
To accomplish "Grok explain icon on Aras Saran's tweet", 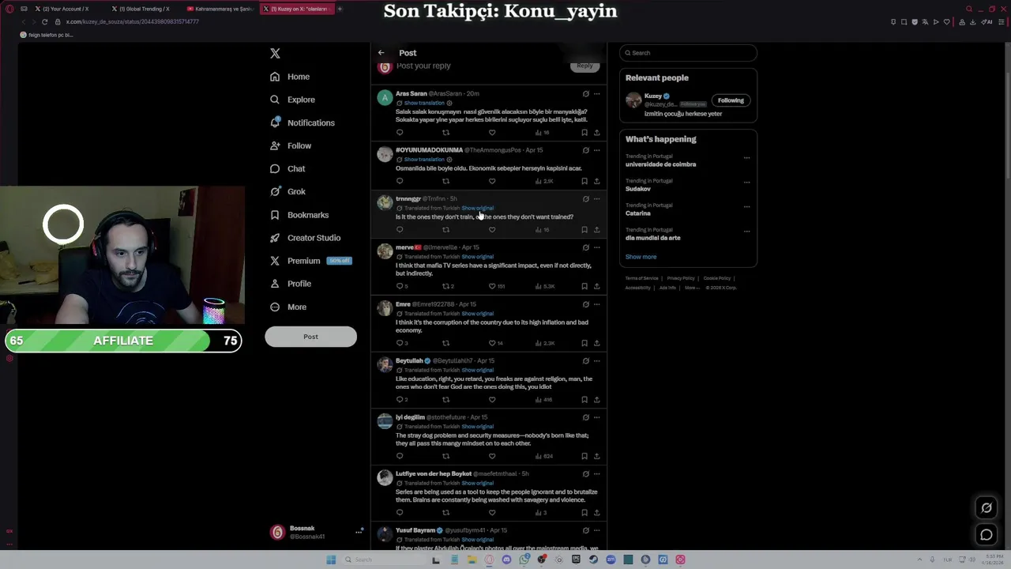I will (585, 94).
